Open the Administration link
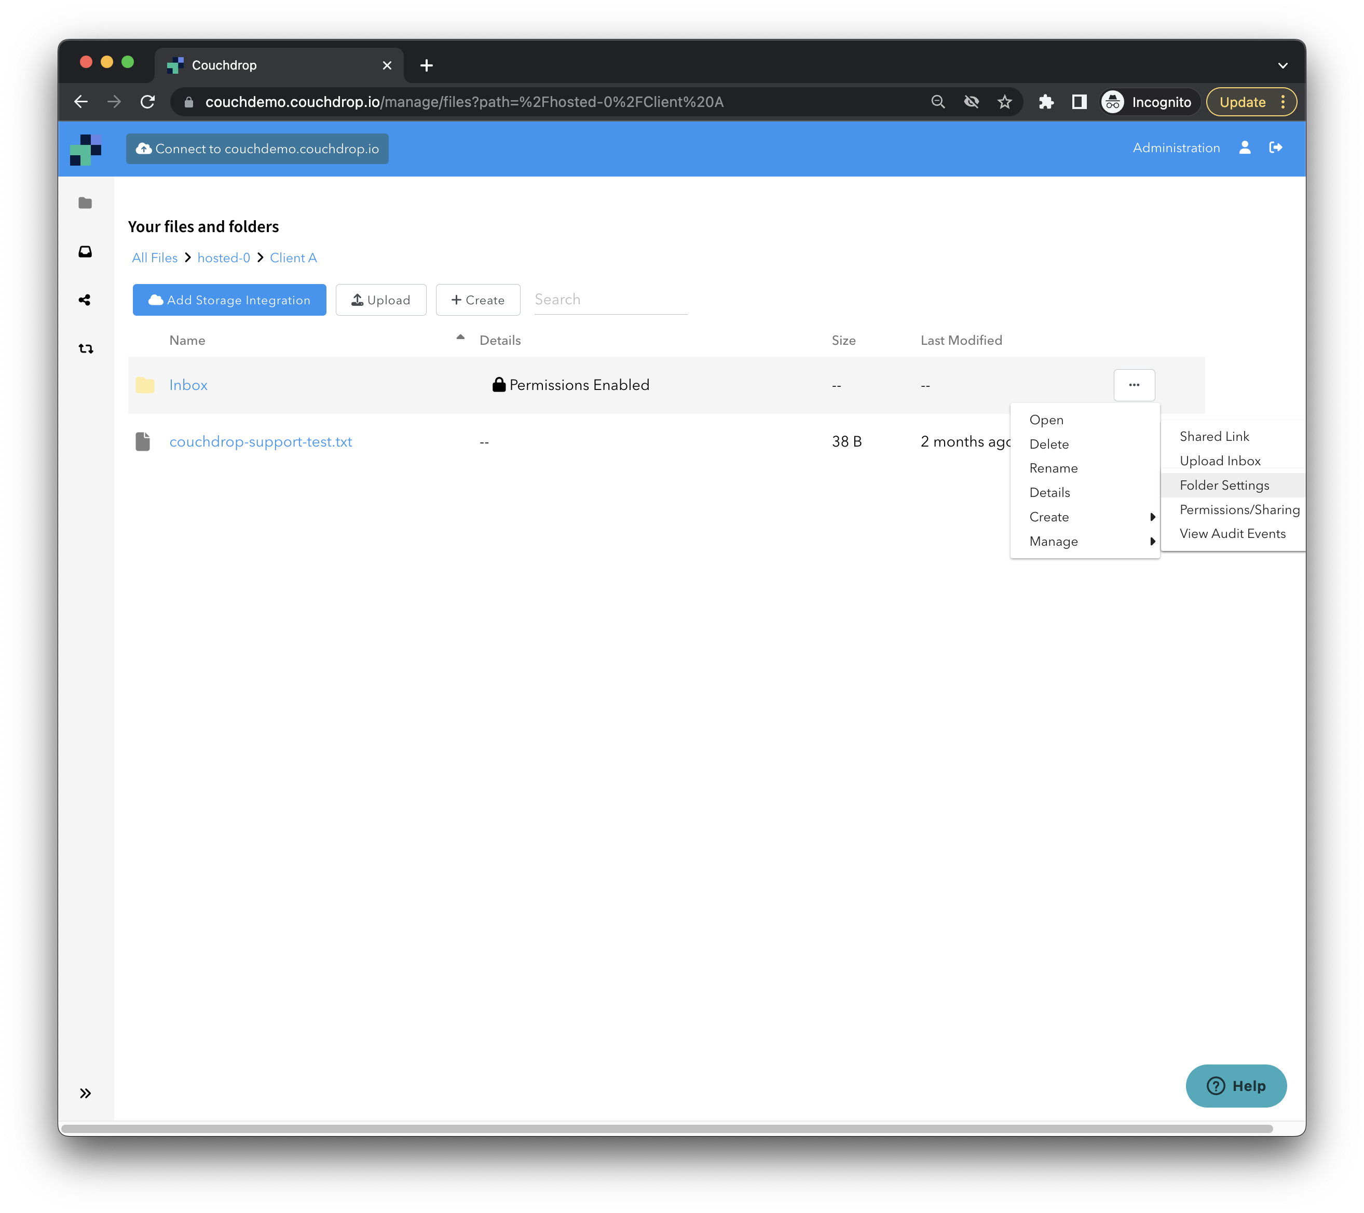This screenshot has width=1364, height=1213. [x=1176, y=147]
